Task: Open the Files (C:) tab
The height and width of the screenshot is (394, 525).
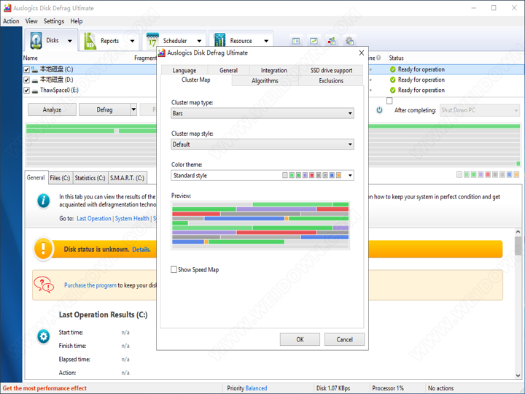Action: (60, 178)
